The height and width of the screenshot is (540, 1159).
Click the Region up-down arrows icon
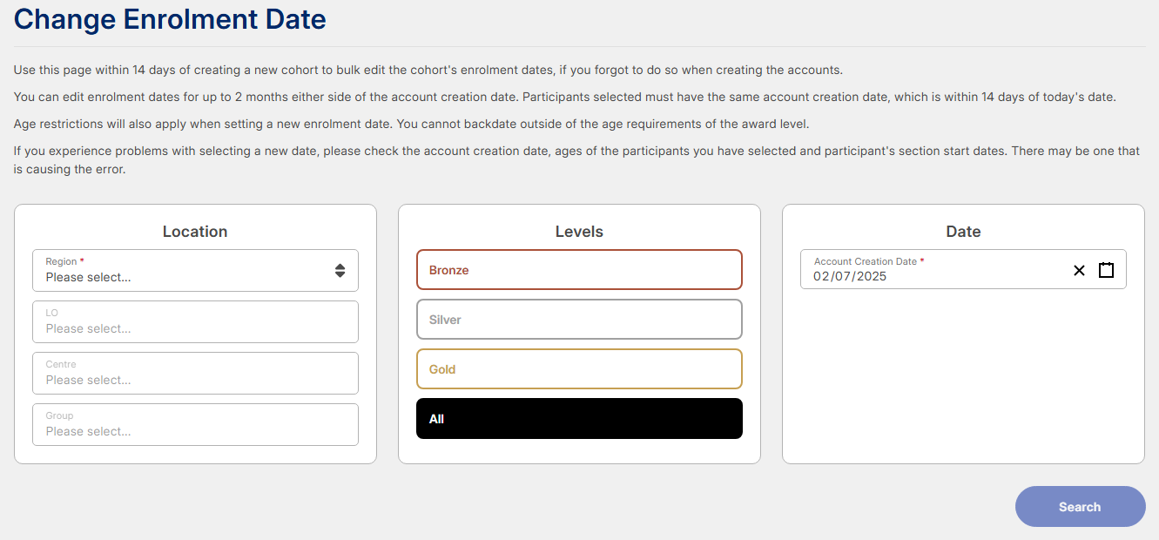(340, 270)
